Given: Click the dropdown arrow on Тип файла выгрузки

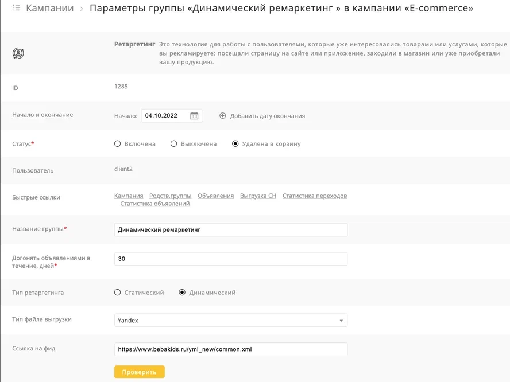Looking at the screenshot, I should click(x=341, y=320).
